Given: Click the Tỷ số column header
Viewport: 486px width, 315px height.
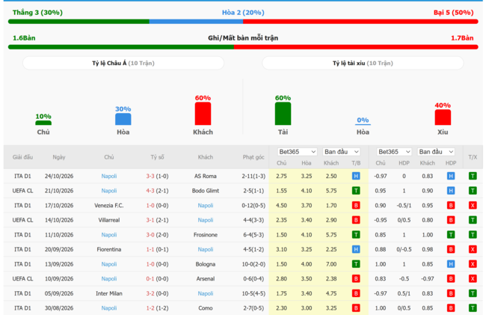Looking at the screenshot, I should click(x=158, y=157).
